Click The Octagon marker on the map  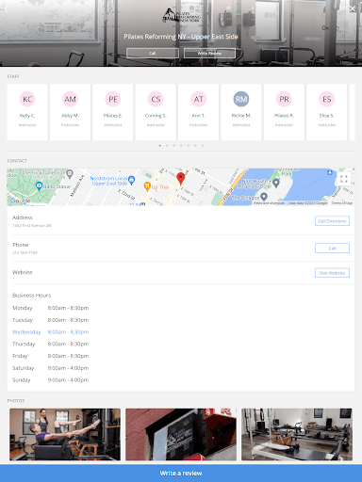(x=264, y=197)
